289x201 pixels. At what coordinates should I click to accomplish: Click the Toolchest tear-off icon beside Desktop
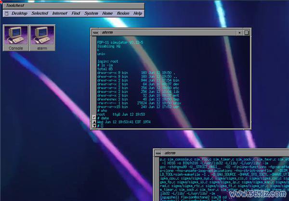6,13
